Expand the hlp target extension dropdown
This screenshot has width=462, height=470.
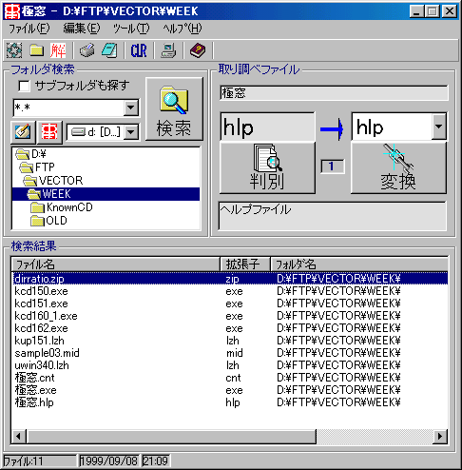coord(439,127)
